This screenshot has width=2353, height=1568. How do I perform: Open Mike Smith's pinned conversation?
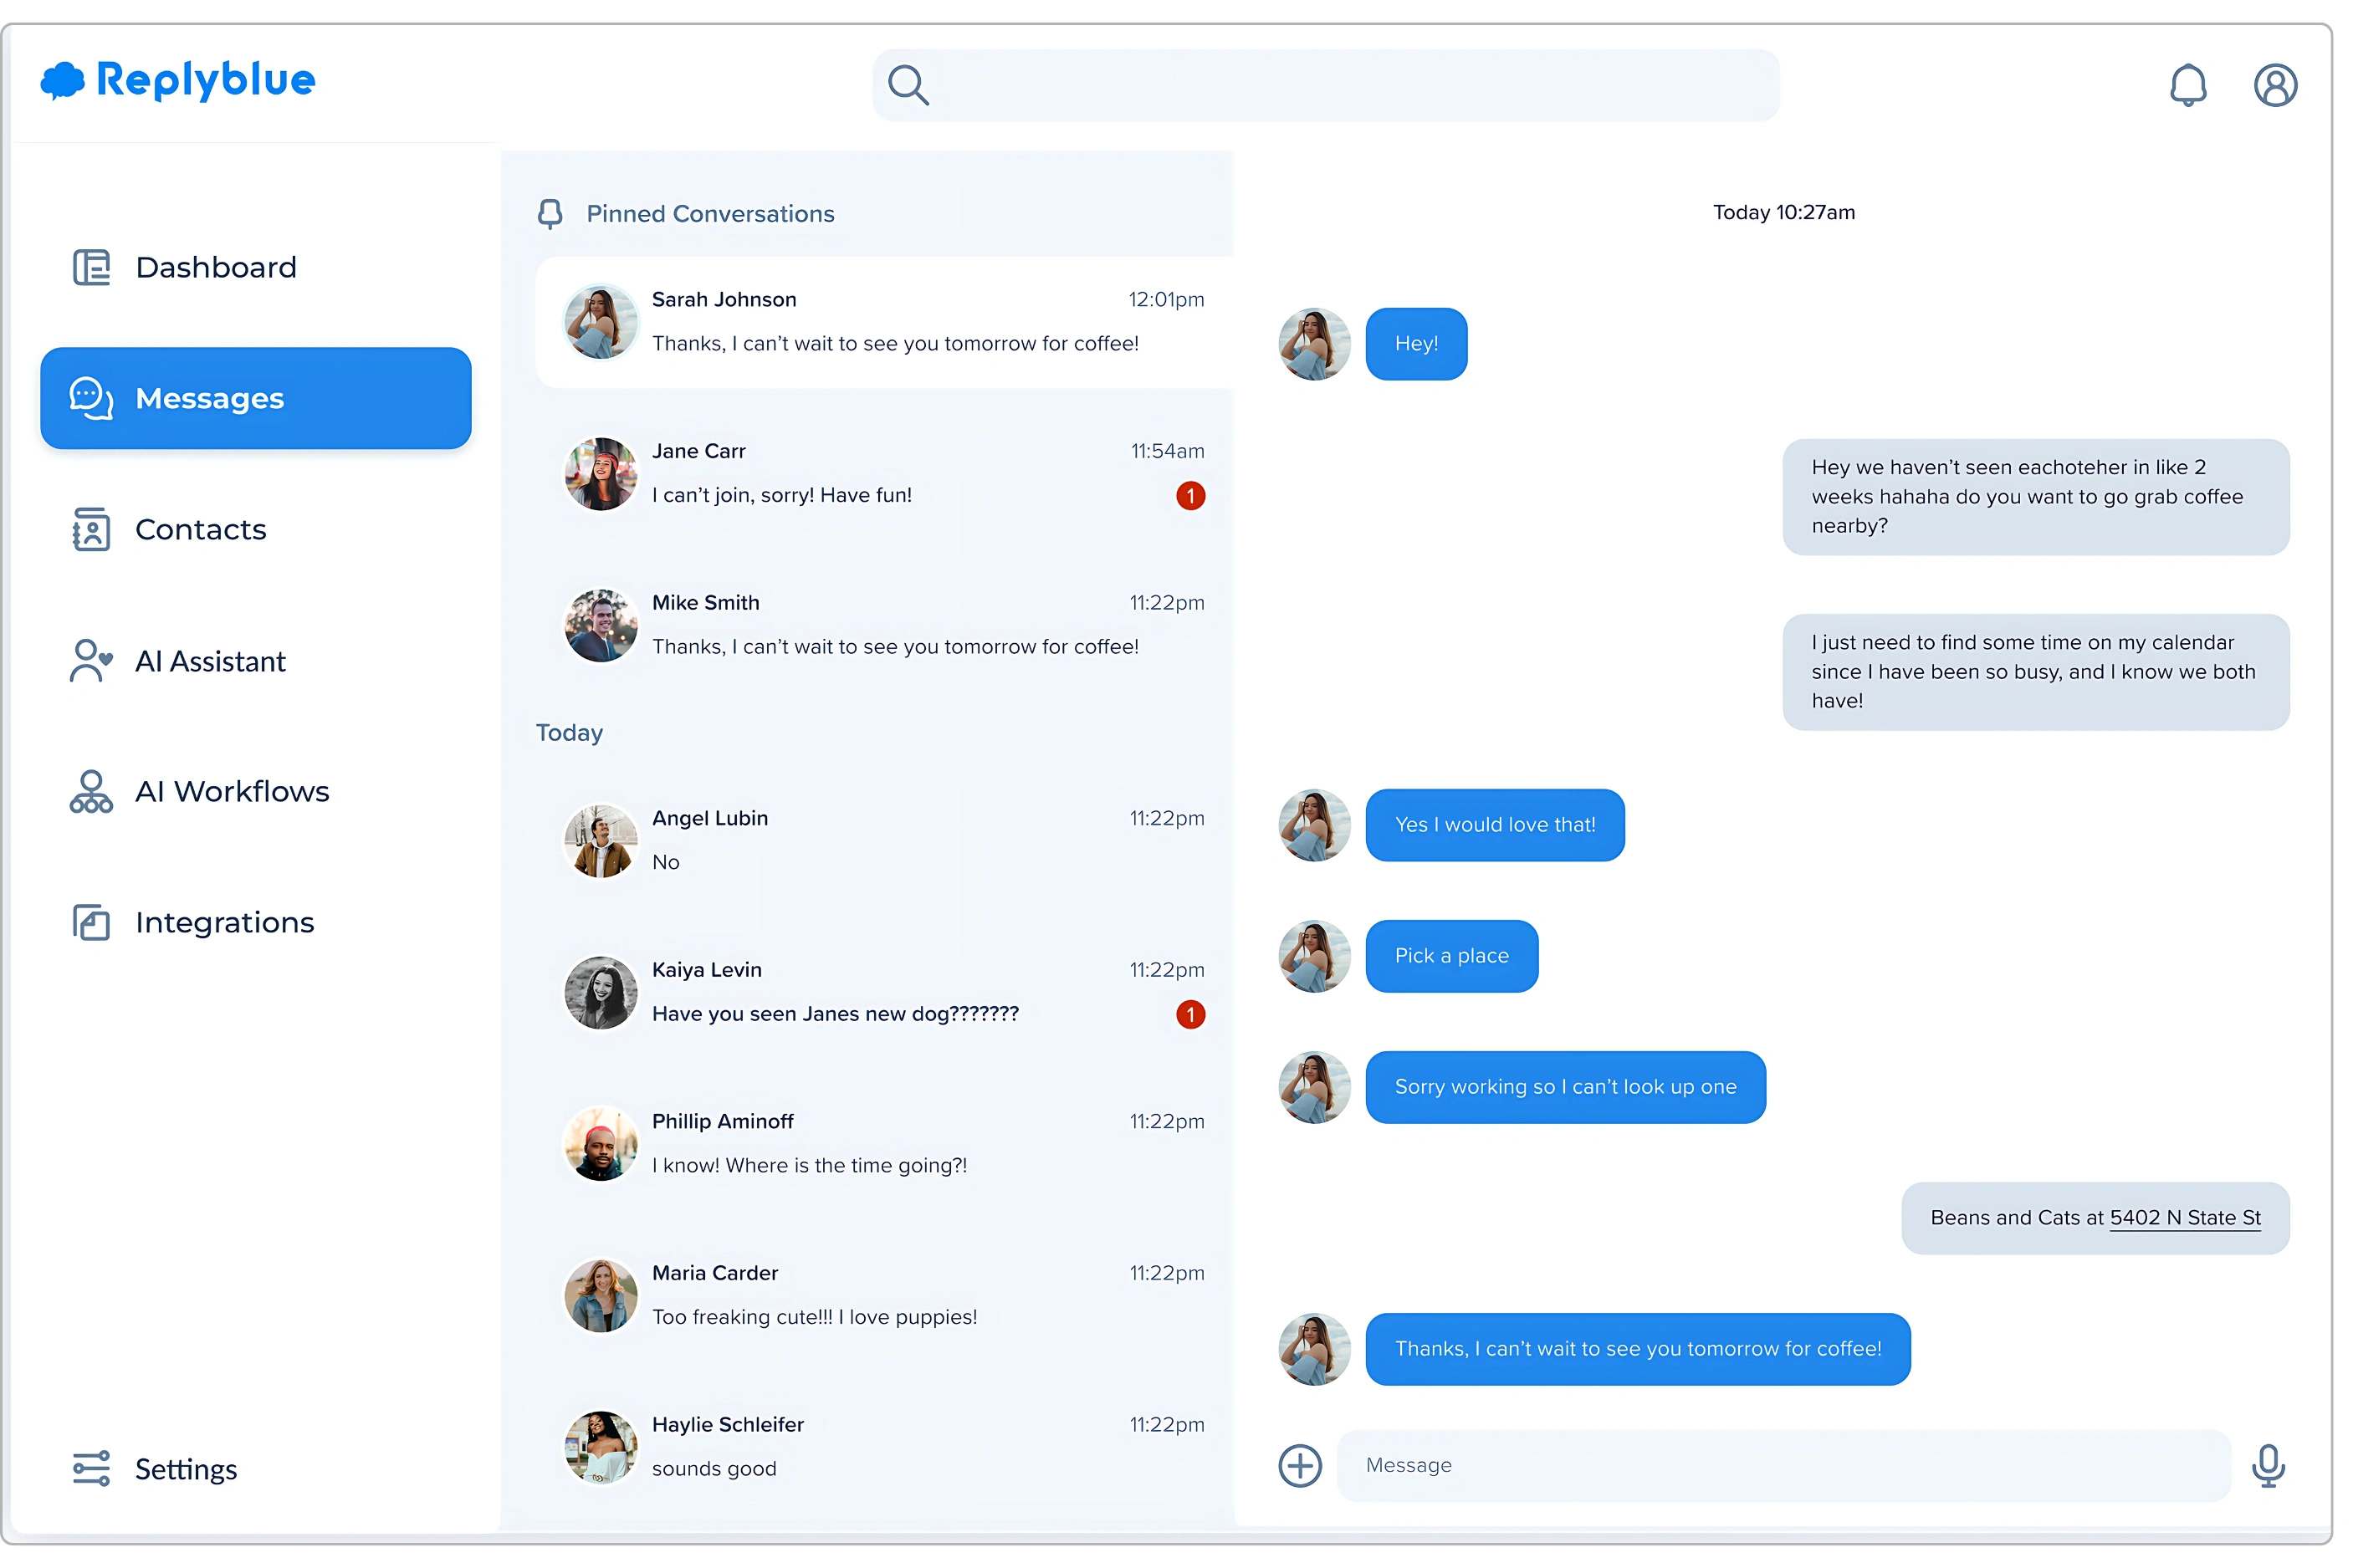[x=884, y=625]
